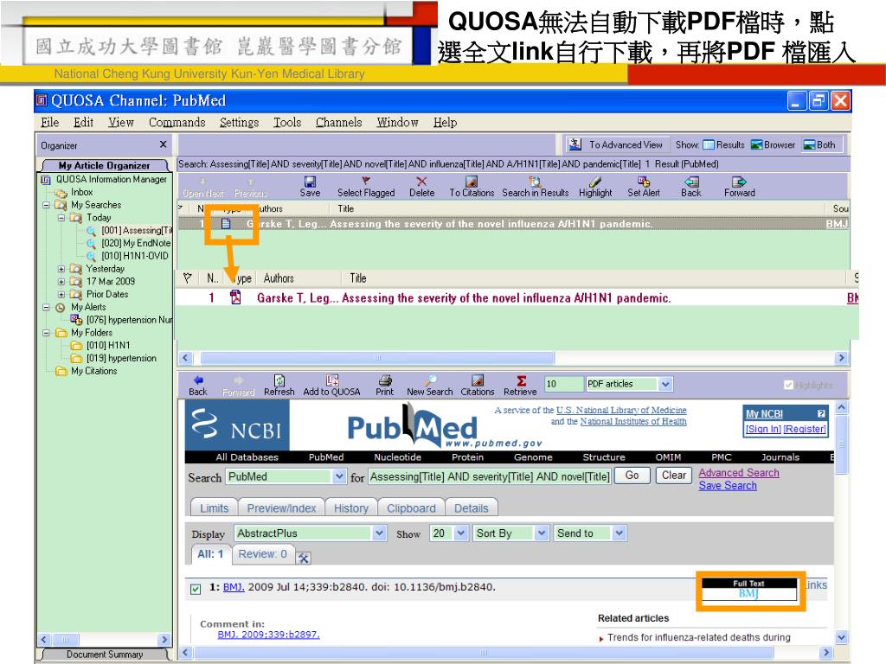Switch to the History tab
The image size is (886, 664).
(351, 508)
